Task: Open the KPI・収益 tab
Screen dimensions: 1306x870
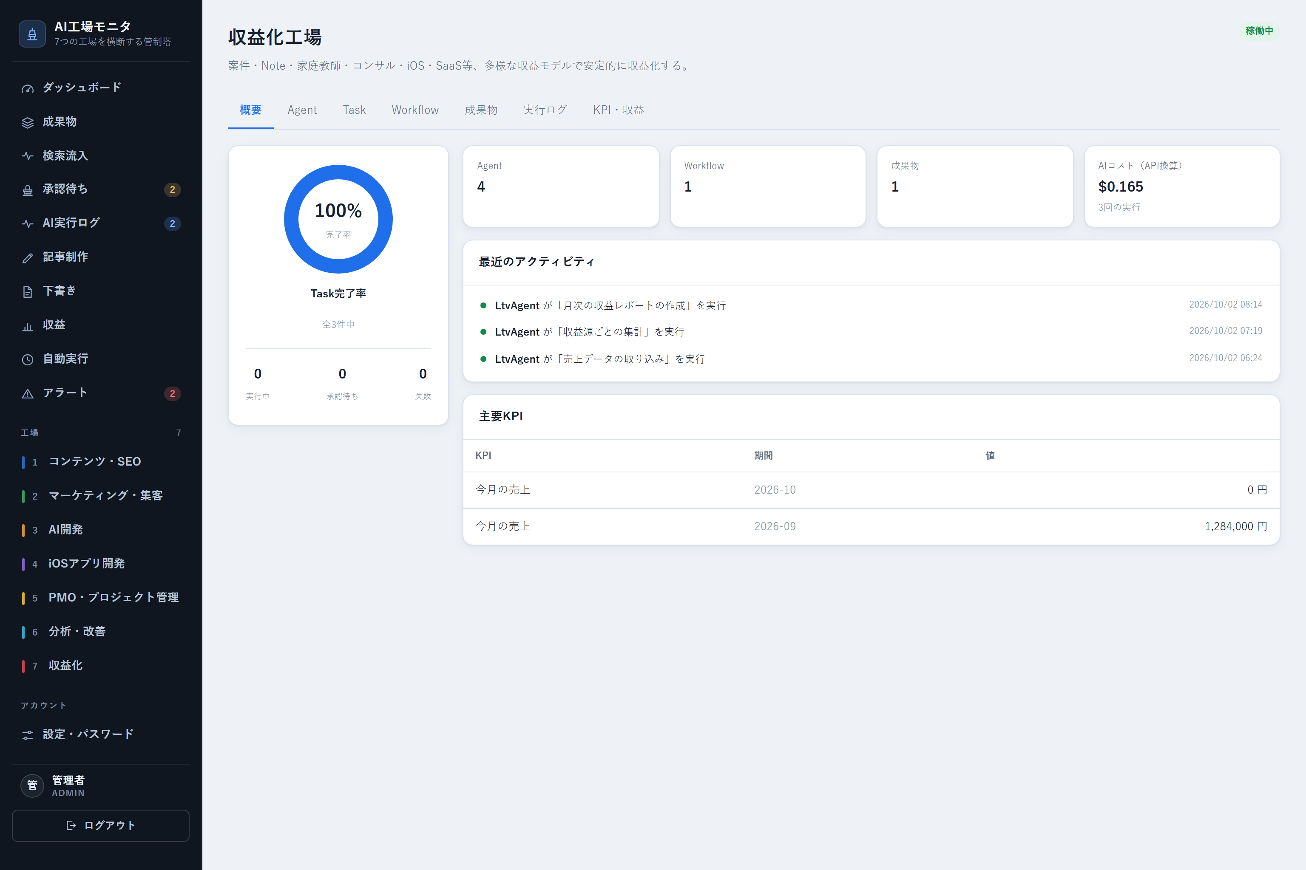Action: (x=618, y=110)
